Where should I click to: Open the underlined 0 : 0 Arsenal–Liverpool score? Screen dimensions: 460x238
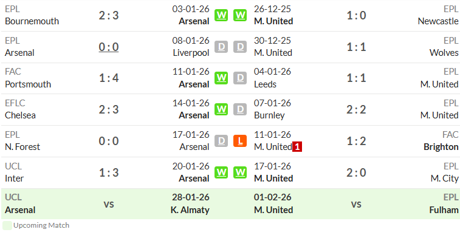[x=109, y=47]
